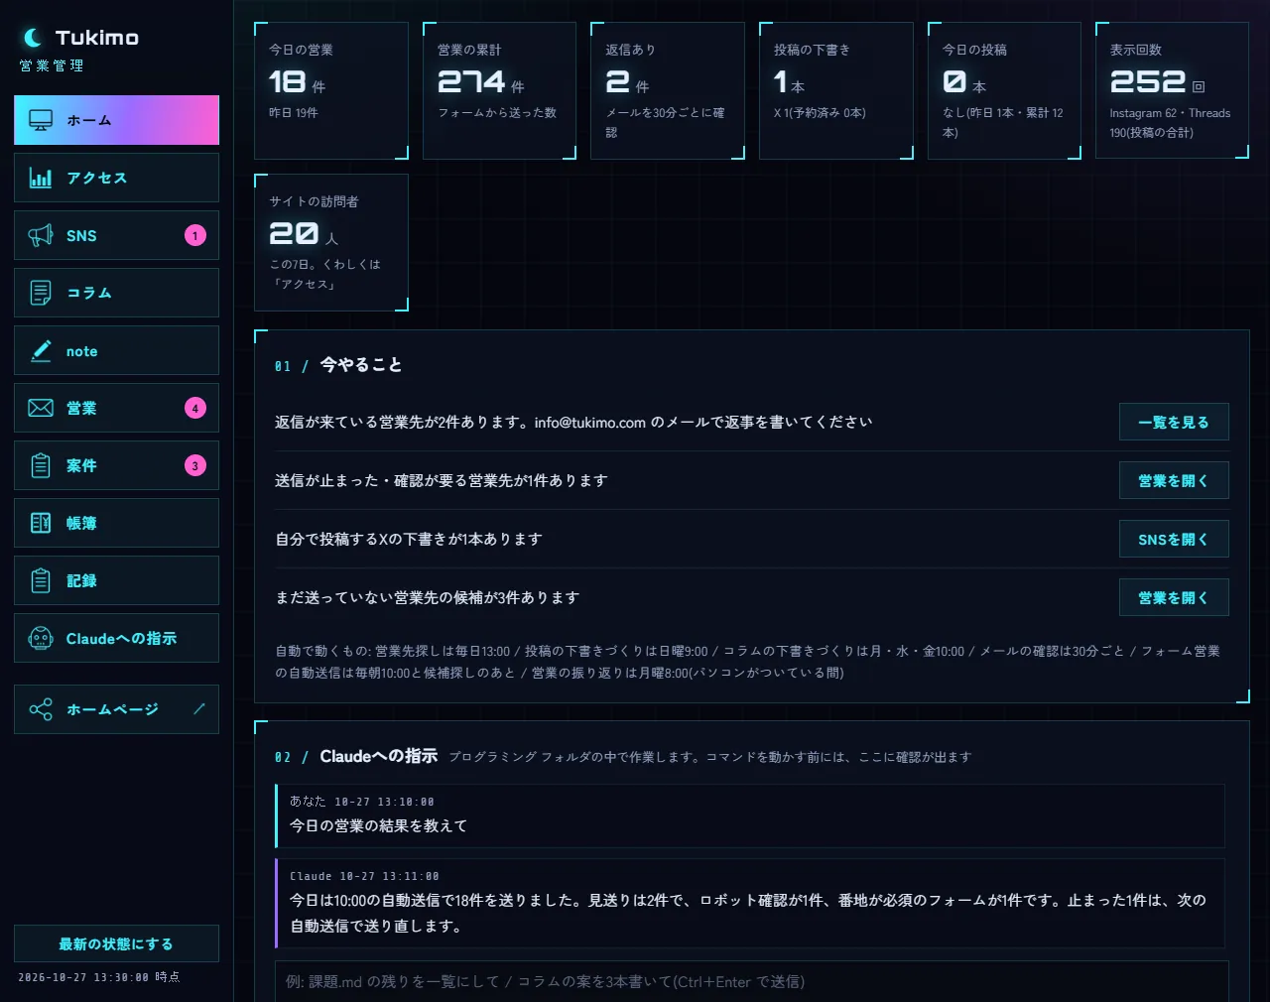Click 営業を開く for the stopped sending row
The width and height of the screenshot is (1270, 1002).
click(1174, 480)
